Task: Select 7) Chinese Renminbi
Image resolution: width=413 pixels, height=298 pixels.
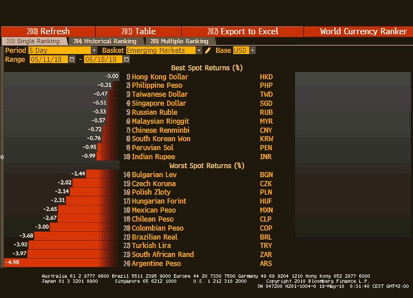Action: (158, 130)
